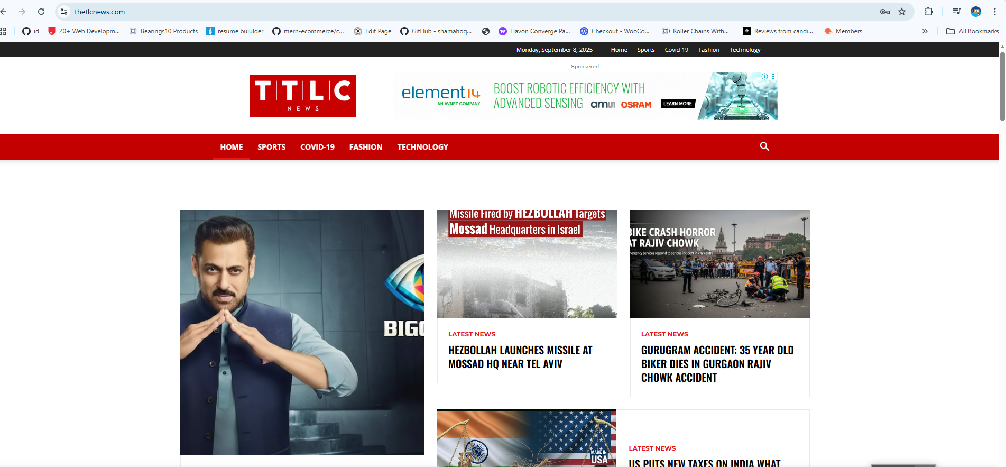This screenshot has width=1006, height=467.
Task: Click the TLC News red logo
Action: coord(303,96)
